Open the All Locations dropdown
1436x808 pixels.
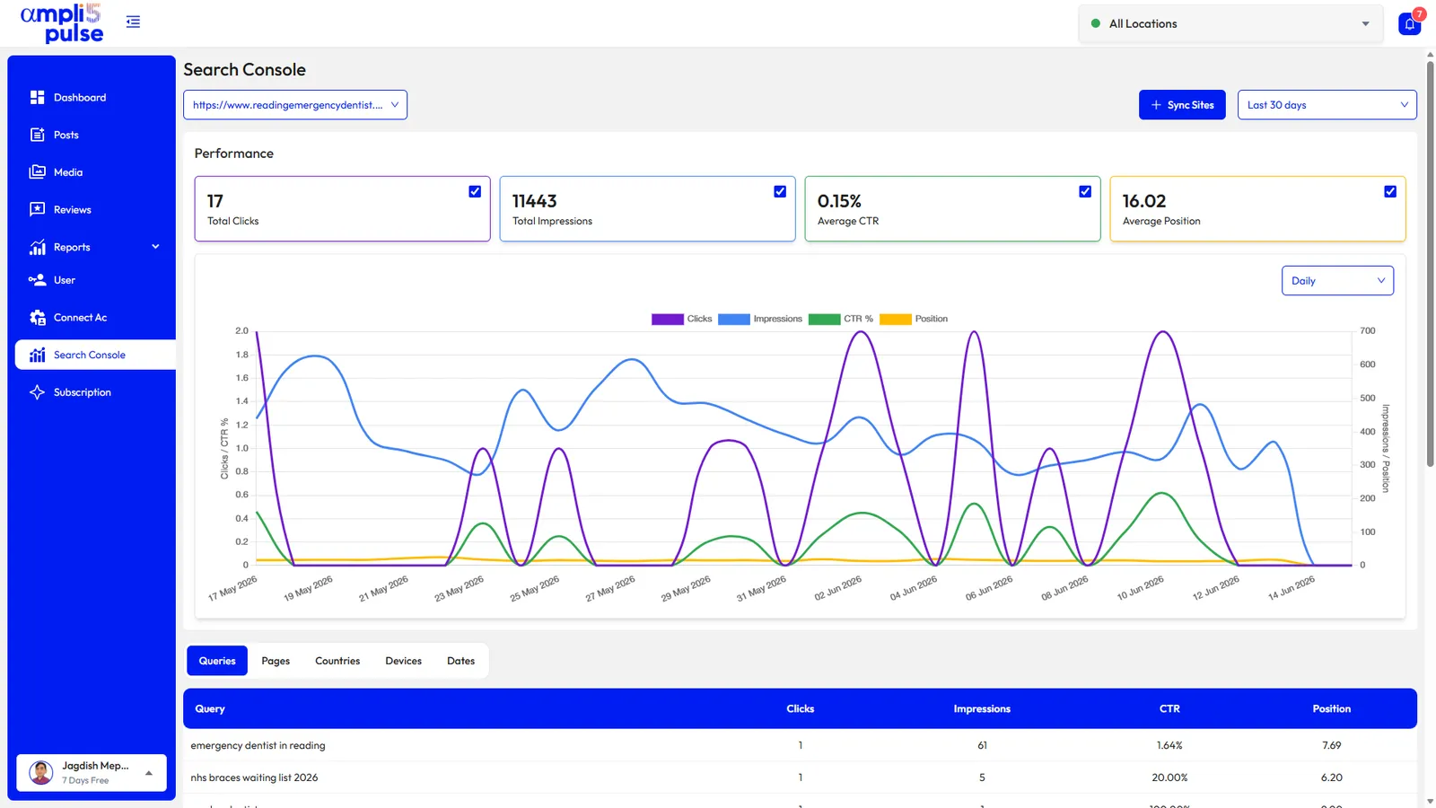point(1230,24)
